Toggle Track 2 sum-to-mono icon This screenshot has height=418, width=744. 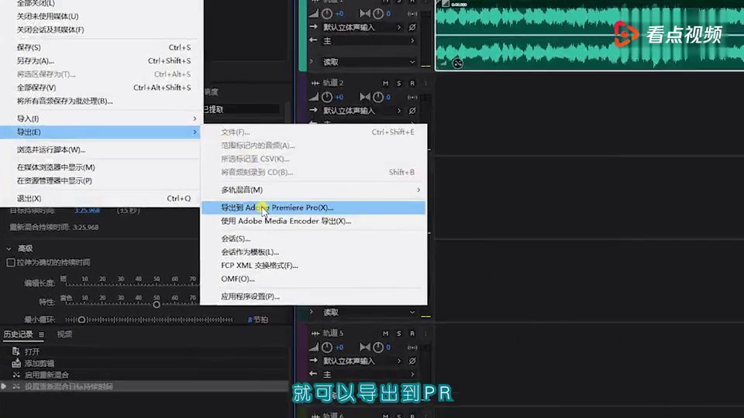click(412, 98)
